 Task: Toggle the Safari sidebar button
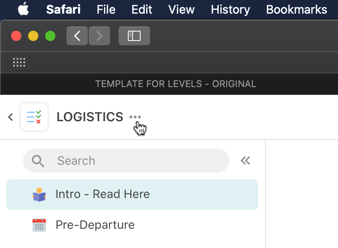(x=134, y=36)
